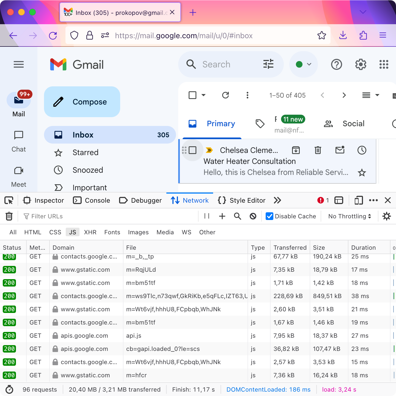
Task: Uncheck the Disable Cache checkbox
Action: (x=269, y=216)
